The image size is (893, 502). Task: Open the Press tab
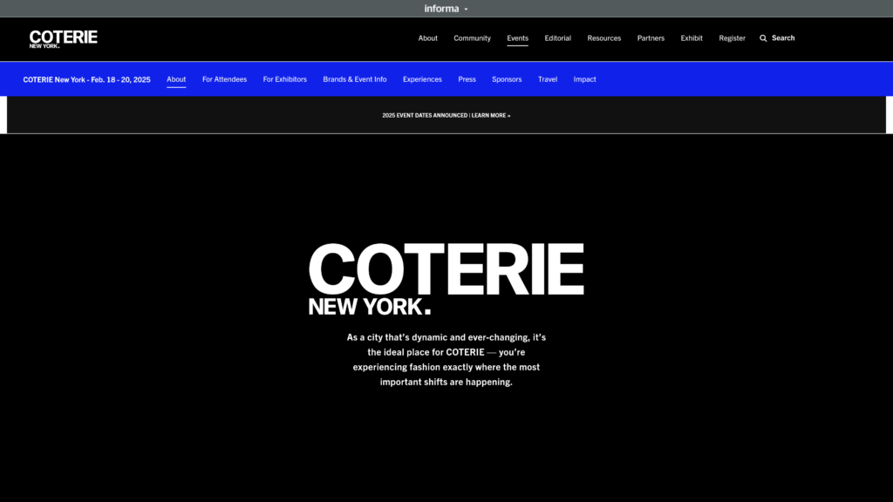coord(467,79)
